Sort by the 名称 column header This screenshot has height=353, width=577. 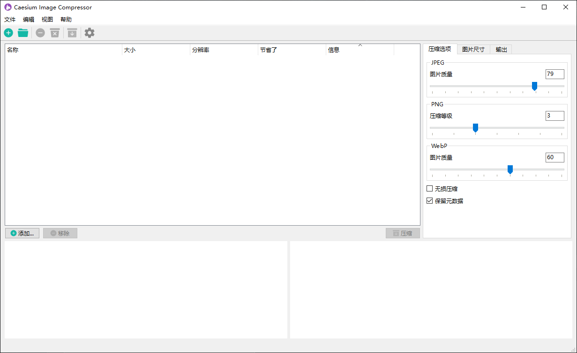point(64,50)
